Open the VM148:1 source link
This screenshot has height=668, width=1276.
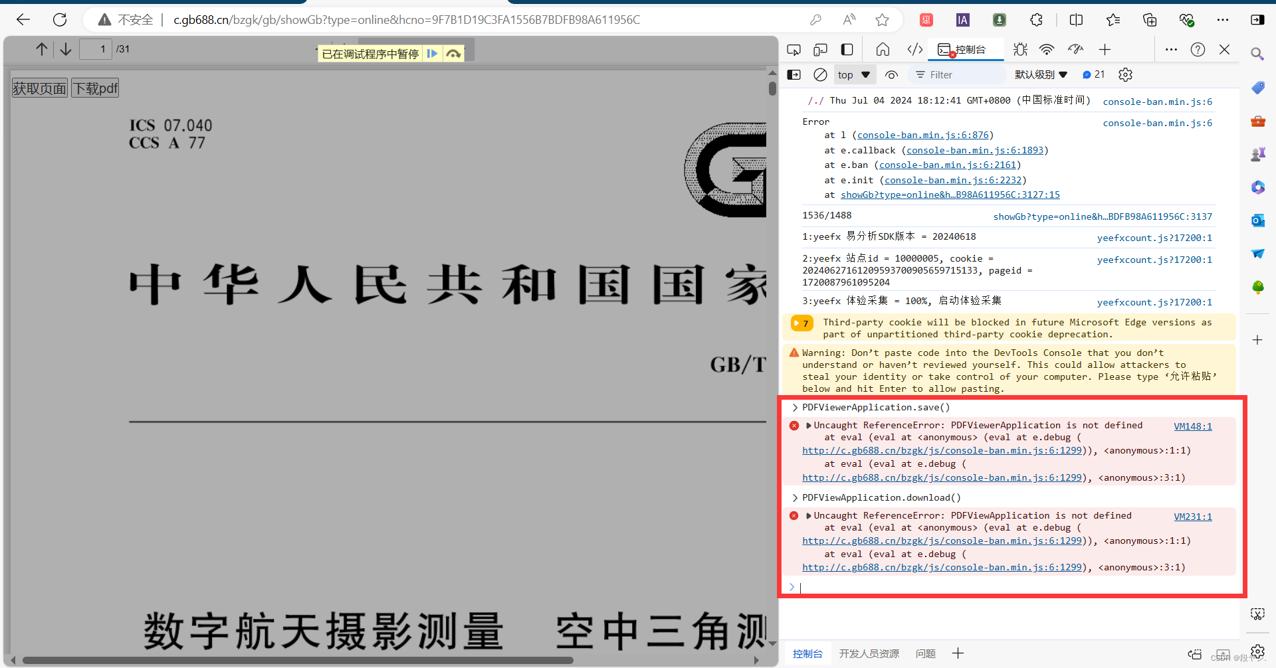tap(1192, 426)
